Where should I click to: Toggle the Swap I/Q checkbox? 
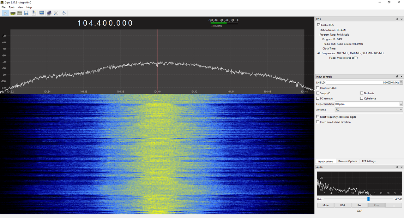(318, 93)
